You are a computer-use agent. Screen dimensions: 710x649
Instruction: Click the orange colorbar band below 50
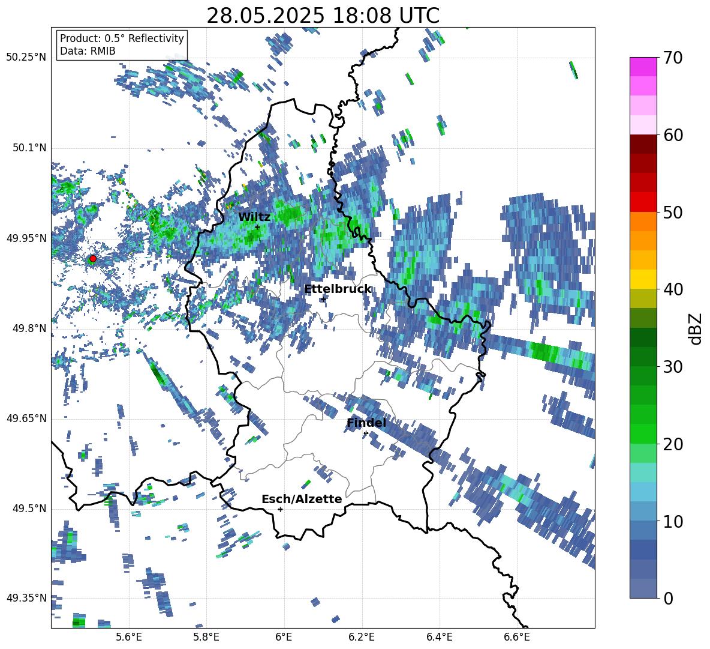(x=643, y=221)
